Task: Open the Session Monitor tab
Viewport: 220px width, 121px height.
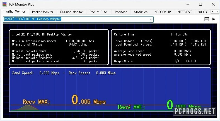Action: tap(71, 12)
